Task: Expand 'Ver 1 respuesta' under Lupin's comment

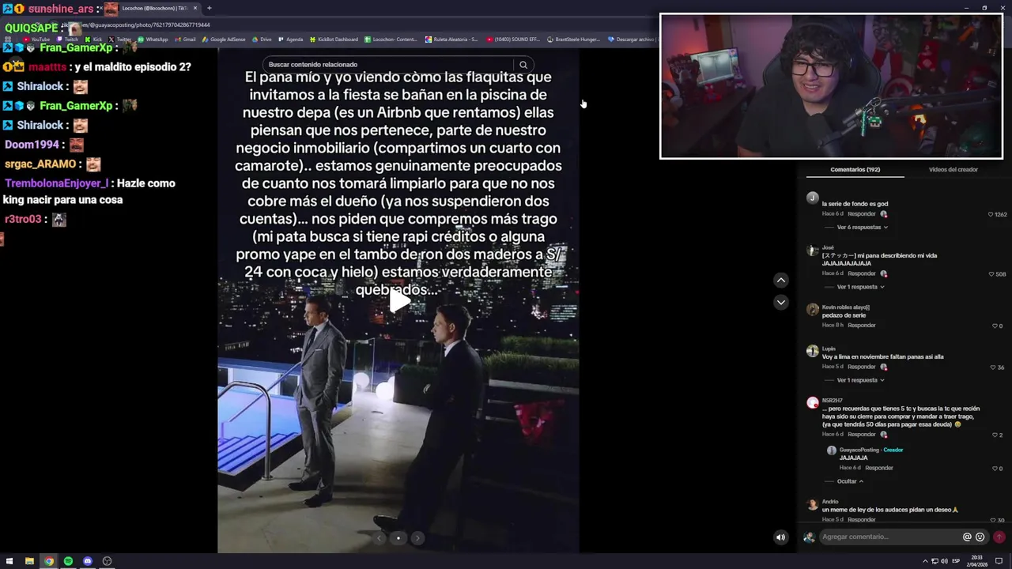Action: coord(860,380)
